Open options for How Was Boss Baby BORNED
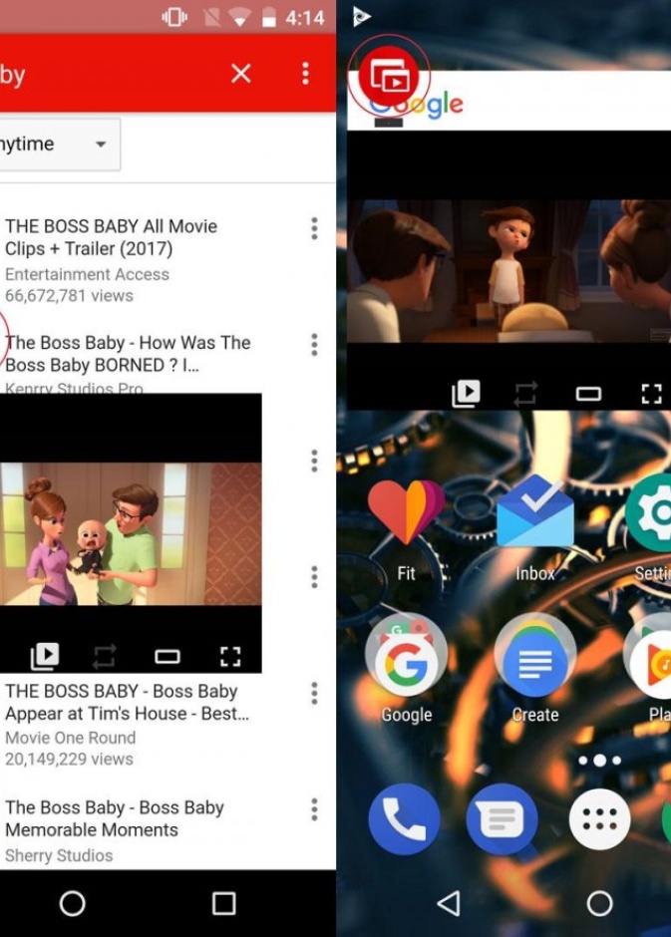The height and width of the screenshot is (937, 671). pyautogui.click(x=314, y=345)
